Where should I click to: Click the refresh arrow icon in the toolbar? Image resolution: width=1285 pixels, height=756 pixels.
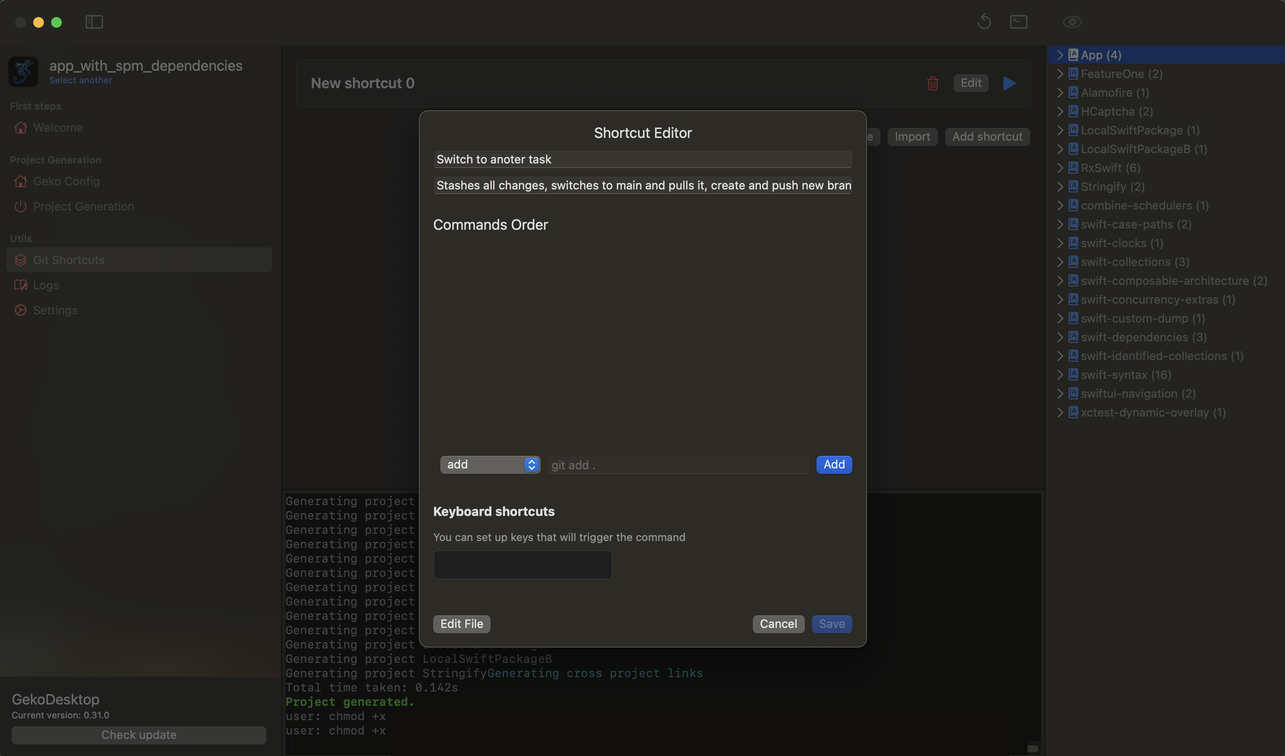(x=984, y=22)
